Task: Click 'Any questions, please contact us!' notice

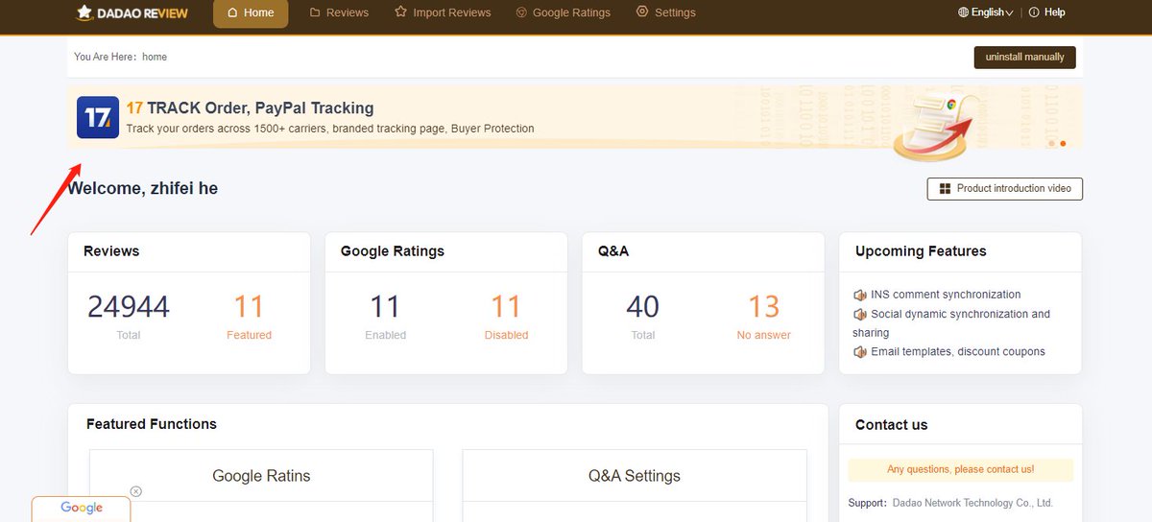Action: click(960, 469)
